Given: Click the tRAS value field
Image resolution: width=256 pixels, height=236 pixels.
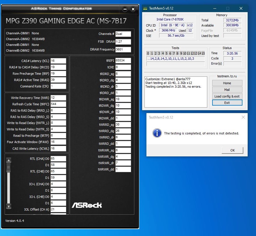Looking at the screenshot, I should [x=58, y=80].
